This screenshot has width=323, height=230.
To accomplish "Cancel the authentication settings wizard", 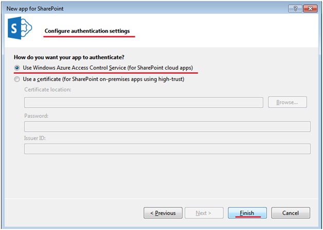I will [291, 213].
